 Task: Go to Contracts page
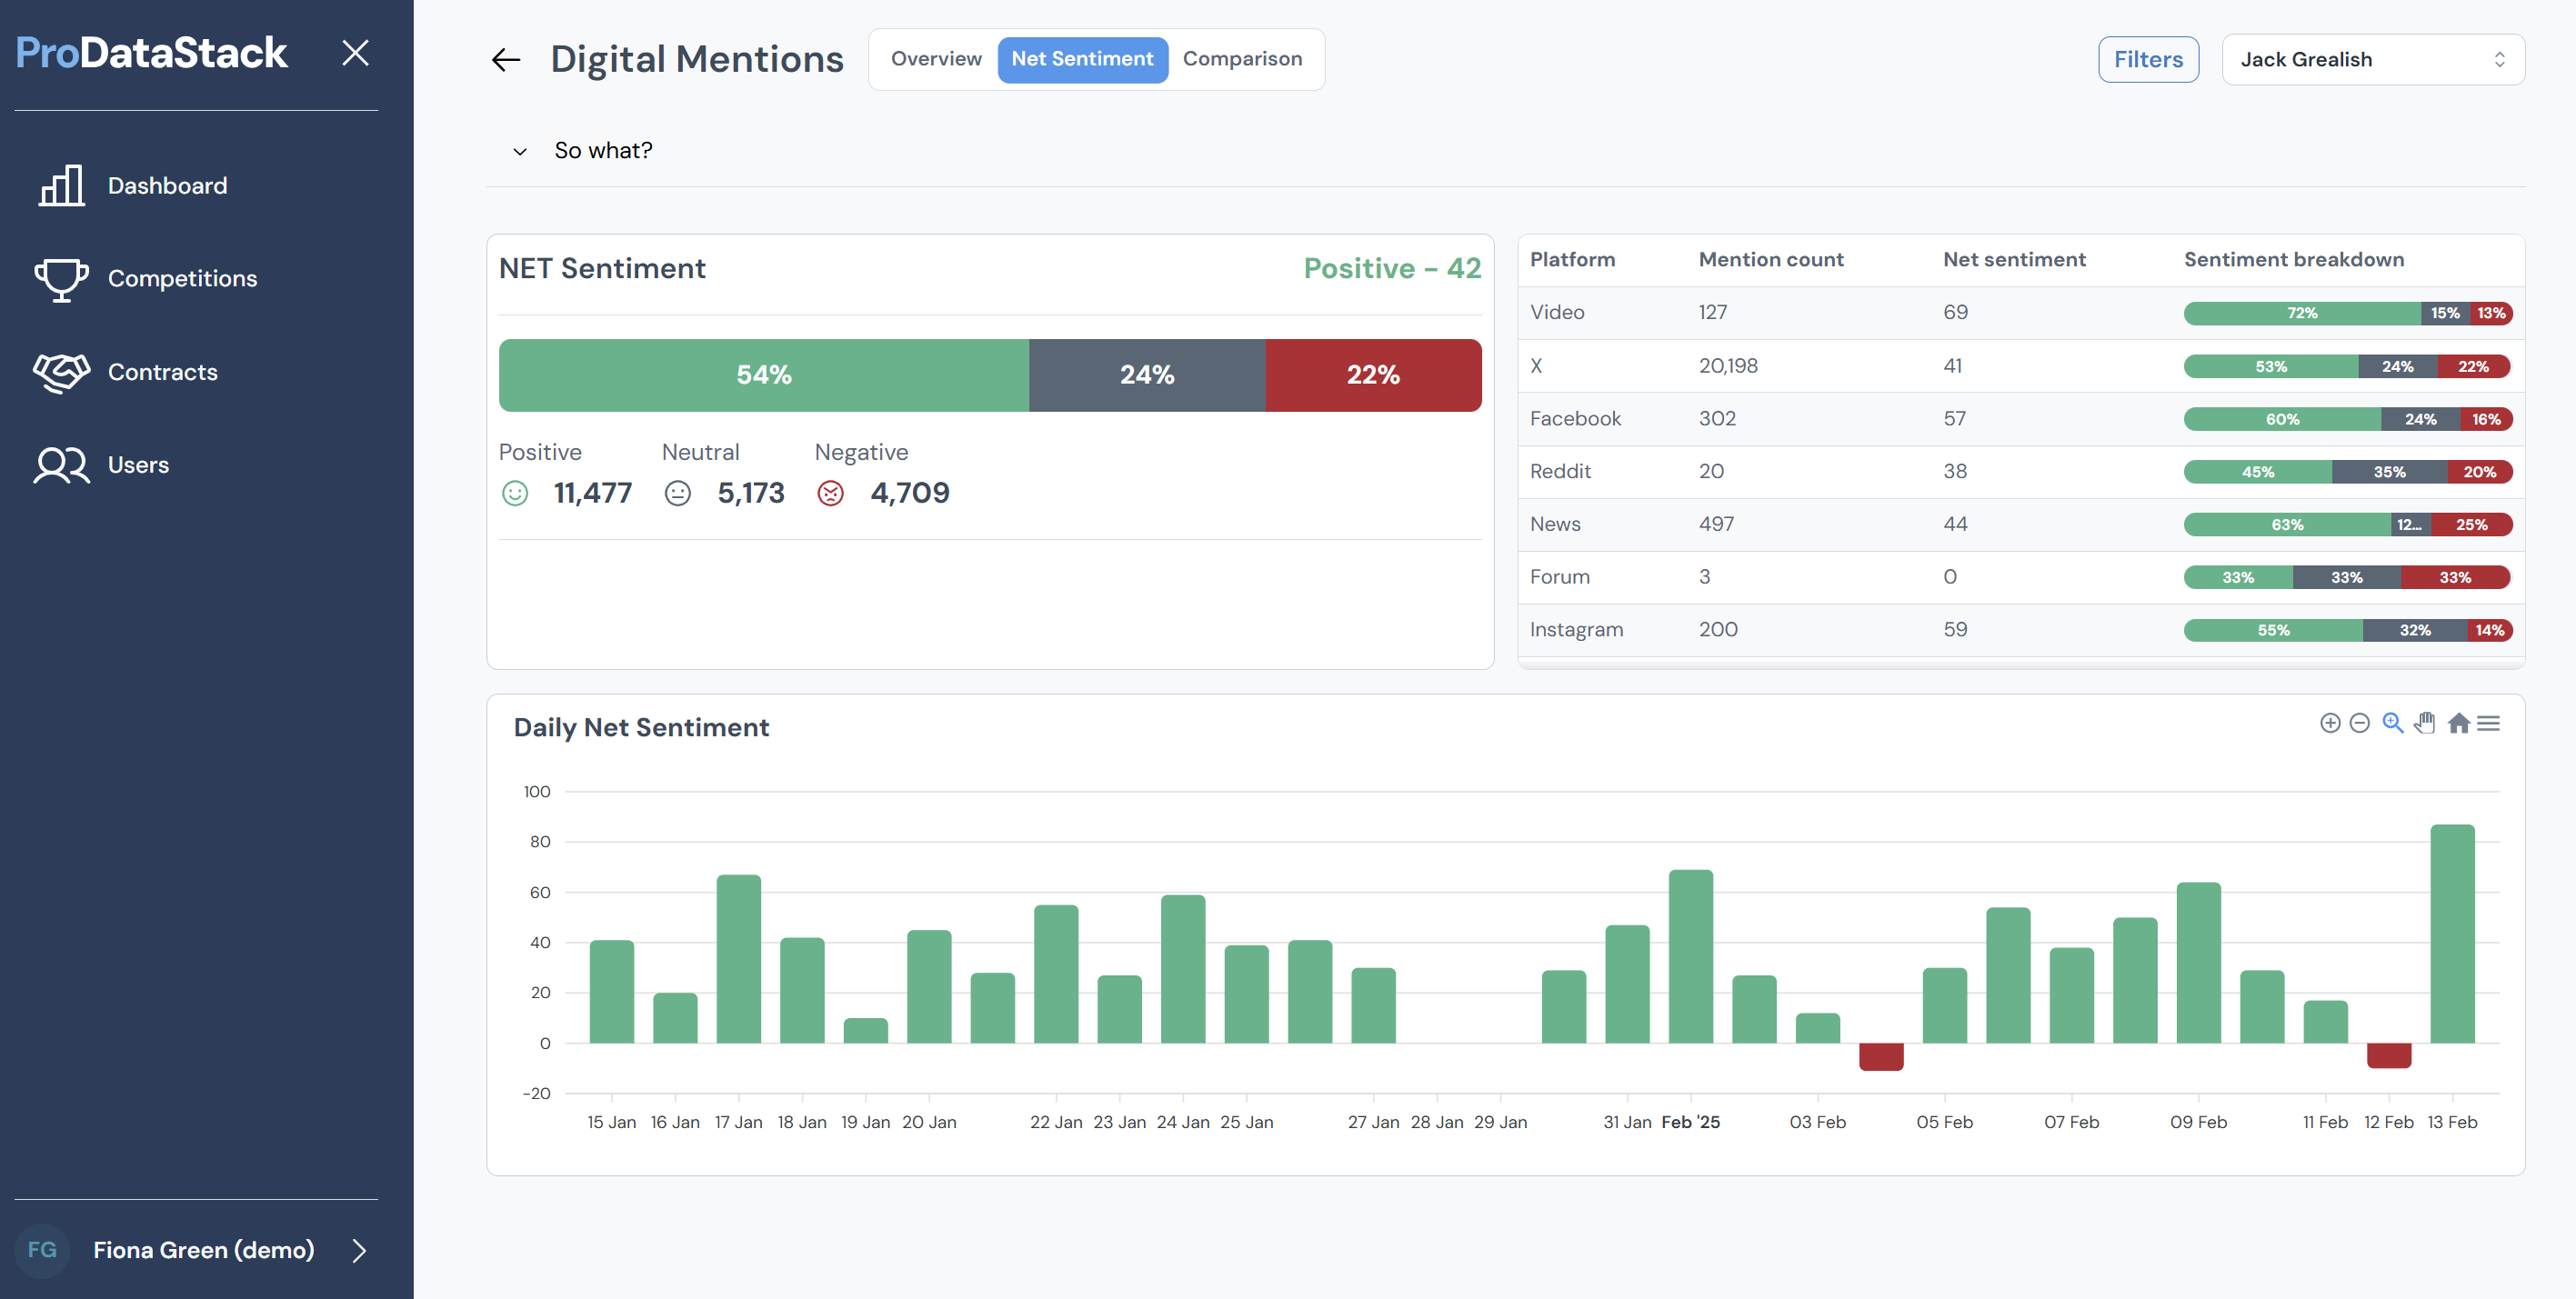(x=162, y=372)
